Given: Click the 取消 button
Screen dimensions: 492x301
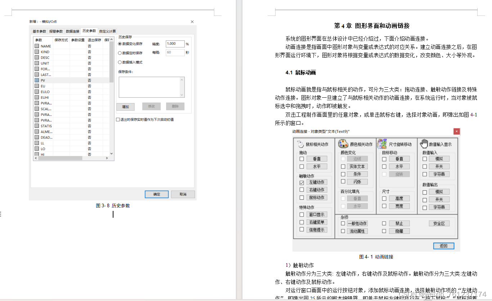Looking at the screenshot, I should click(x=183, y=194).
